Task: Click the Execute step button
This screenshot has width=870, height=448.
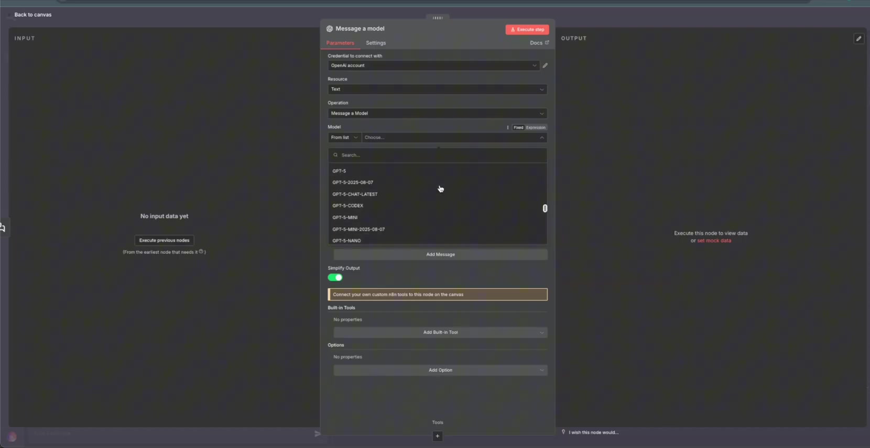Action: (x=527, y=29)
